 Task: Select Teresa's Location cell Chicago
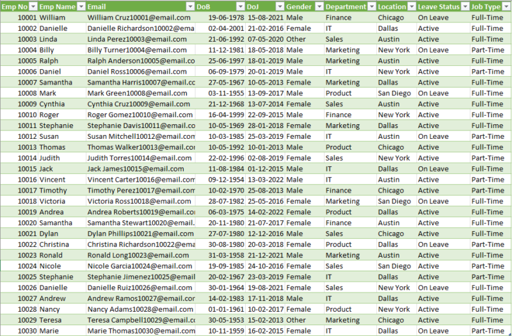[x=397, y=319]
